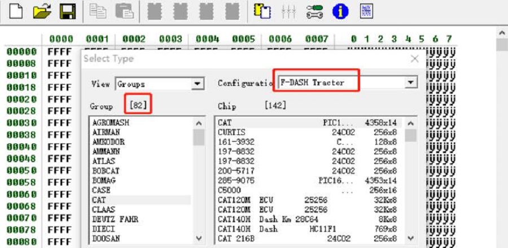
Task: Click the Chip list scrollbar thumb
Action: coord(410,136)
